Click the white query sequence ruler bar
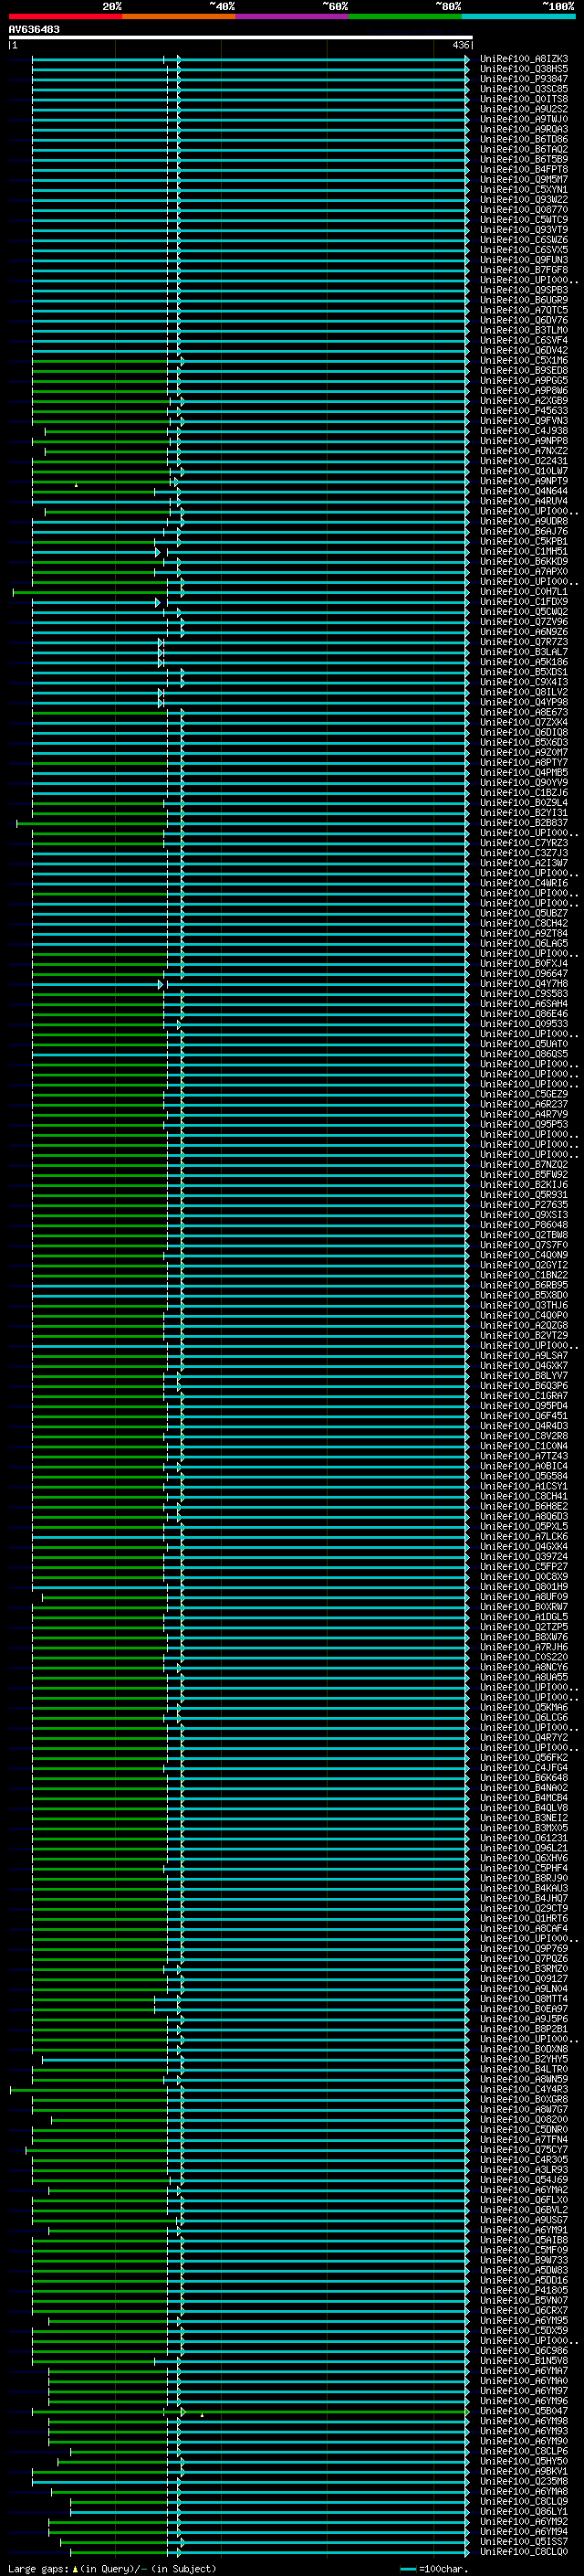The height and width of the screenshot is (2576, 584). click(x=240, y=38)
